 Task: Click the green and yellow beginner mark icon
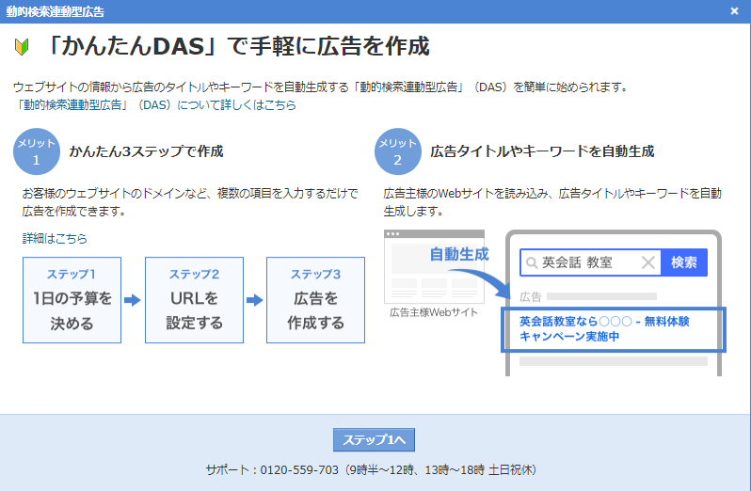coord(23,47)
